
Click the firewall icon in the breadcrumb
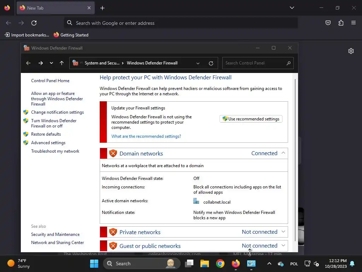pyautogui.click(x=75, y=63)
